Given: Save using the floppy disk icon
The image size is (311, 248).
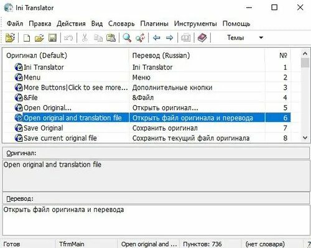Looking at the screenshot, I should click(x=52, y=38).
